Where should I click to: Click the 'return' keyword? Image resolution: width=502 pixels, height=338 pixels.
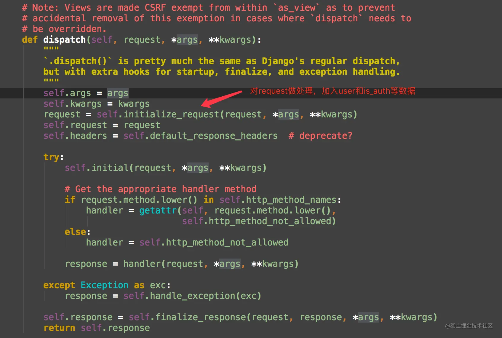(x=59, y=328)
